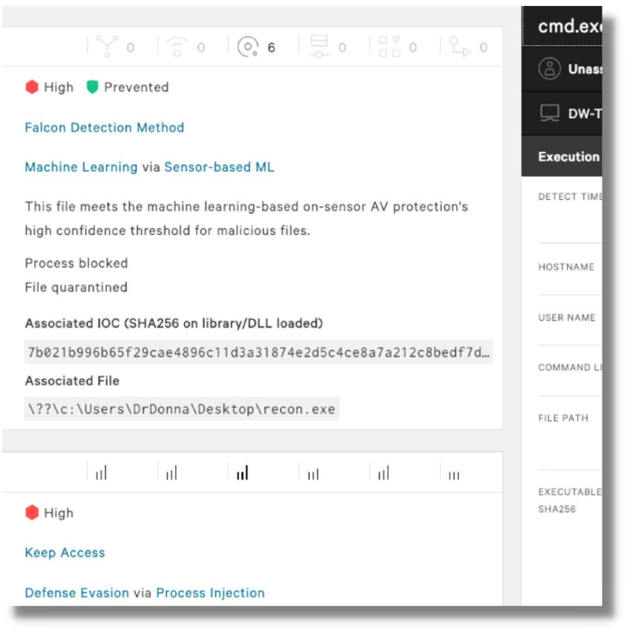
Task: Click the cmd.exe panel title
Action: (570, 26)
